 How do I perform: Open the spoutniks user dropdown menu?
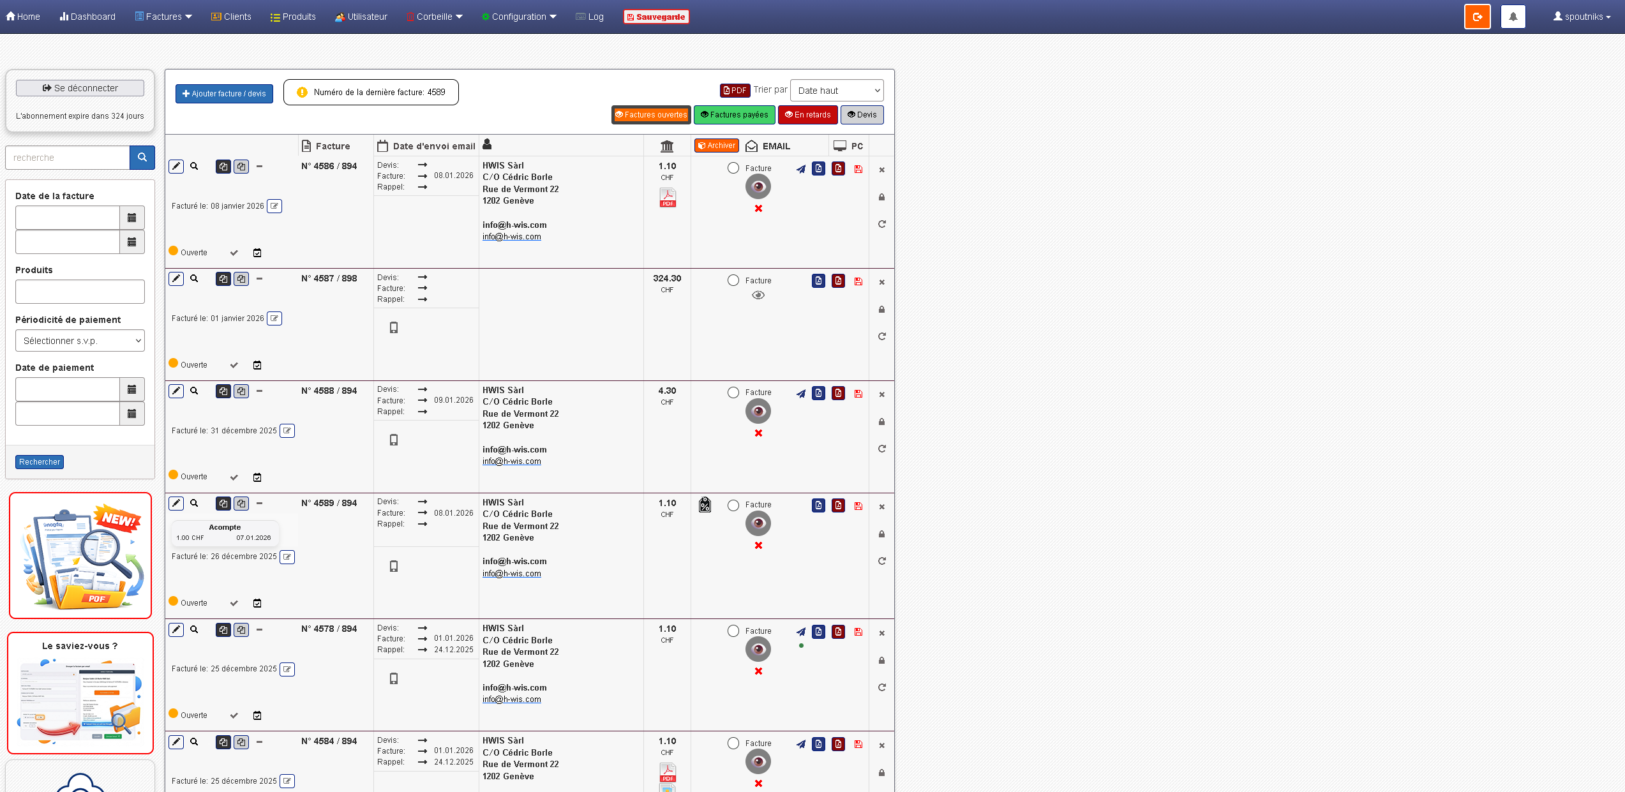[1582, 17]
